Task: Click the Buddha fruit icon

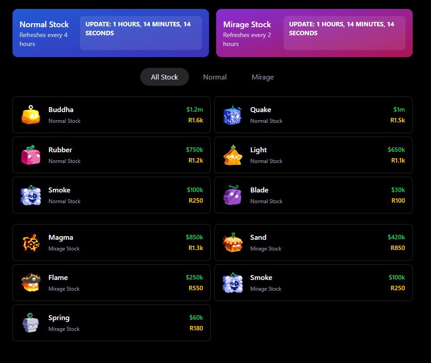Action: click(31, 115)
